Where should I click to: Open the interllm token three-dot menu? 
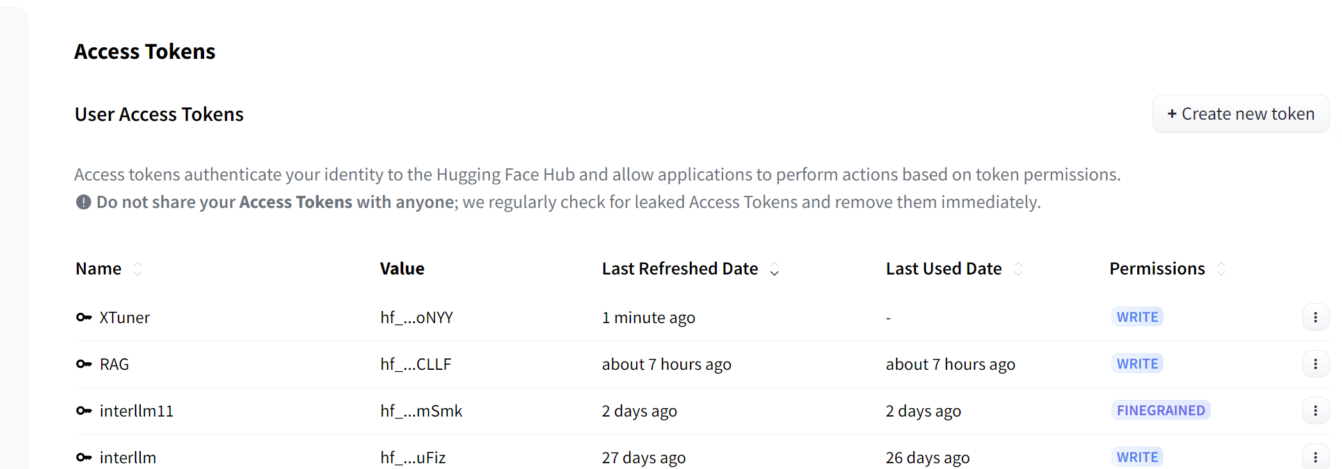tap(1315, 457)
